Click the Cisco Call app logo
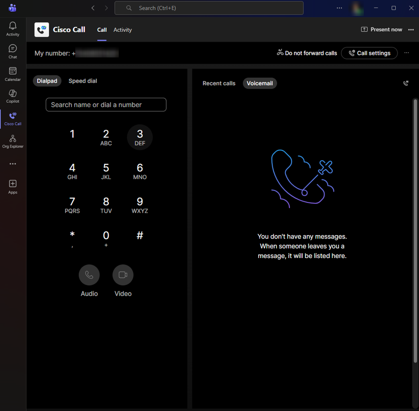 point(42,30)
